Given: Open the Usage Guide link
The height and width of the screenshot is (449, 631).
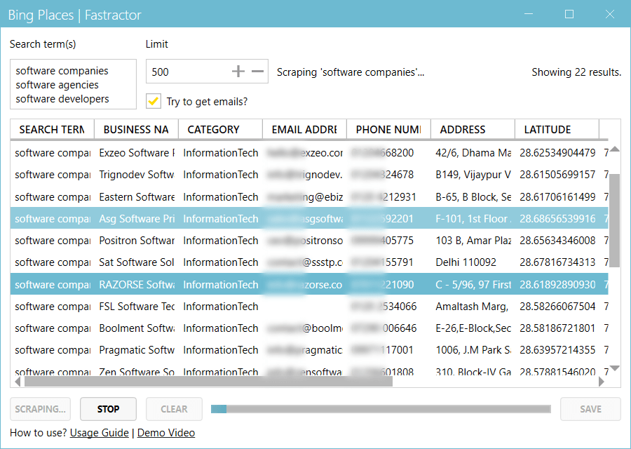Looking at the screenshot, I should click(100, 432).
